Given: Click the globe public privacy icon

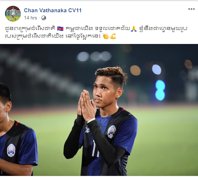Looking at the screenshot, I should pyautogui.click(x=44, y=18).
